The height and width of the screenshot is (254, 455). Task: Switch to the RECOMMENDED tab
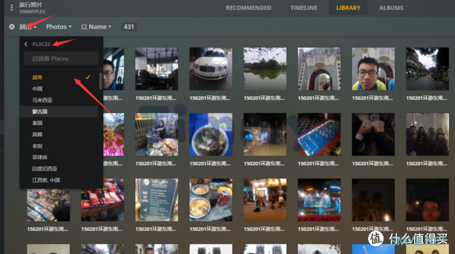pyautogui.click(x=248, y=8)
